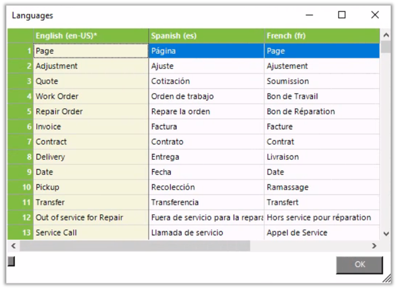Click the Spanish cell 'Llamada de servicio'
This screenshot has height=289, width=397.
click(x=206, y=233)
